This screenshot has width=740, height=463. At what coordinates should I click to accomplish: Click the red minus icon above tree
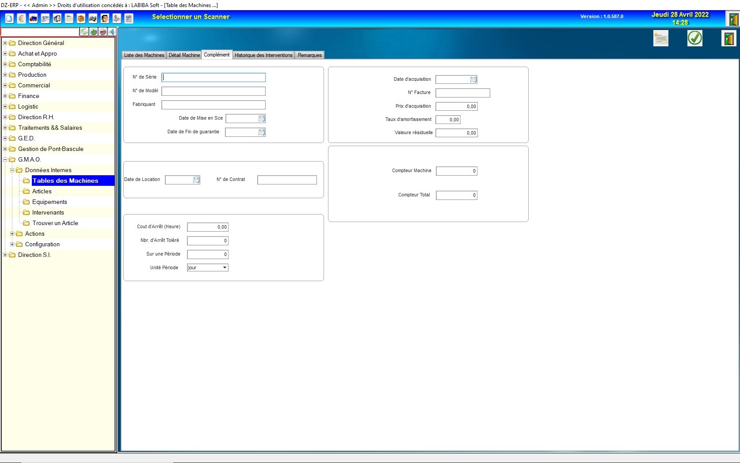[103, 32]
